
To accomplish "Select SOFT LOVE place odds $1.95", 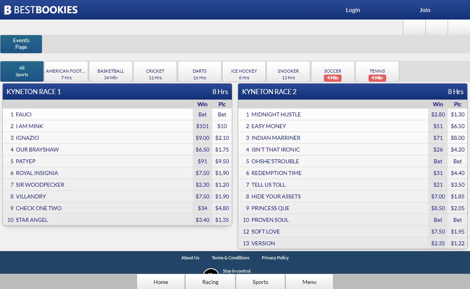I will 457,232.
